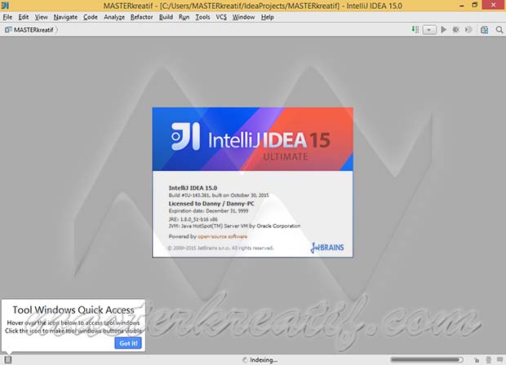The width and height of the screenshot is (506, 365).
Task: Open the run configuration dropdown
Action: (x=429, y=30)
